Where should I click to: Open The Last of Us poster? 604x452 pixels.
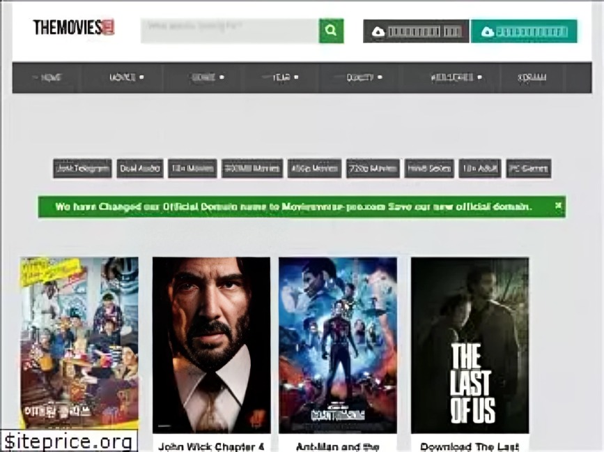pyautogui.click(x=469, y=345)
